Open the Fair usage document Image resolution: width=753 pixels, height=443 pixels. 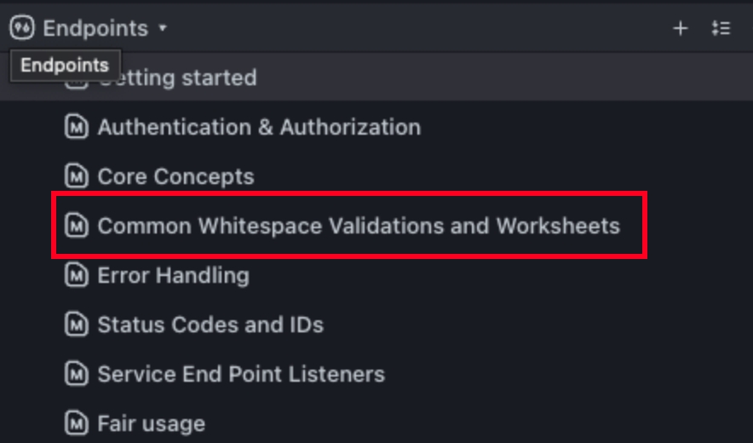point(151,423)
